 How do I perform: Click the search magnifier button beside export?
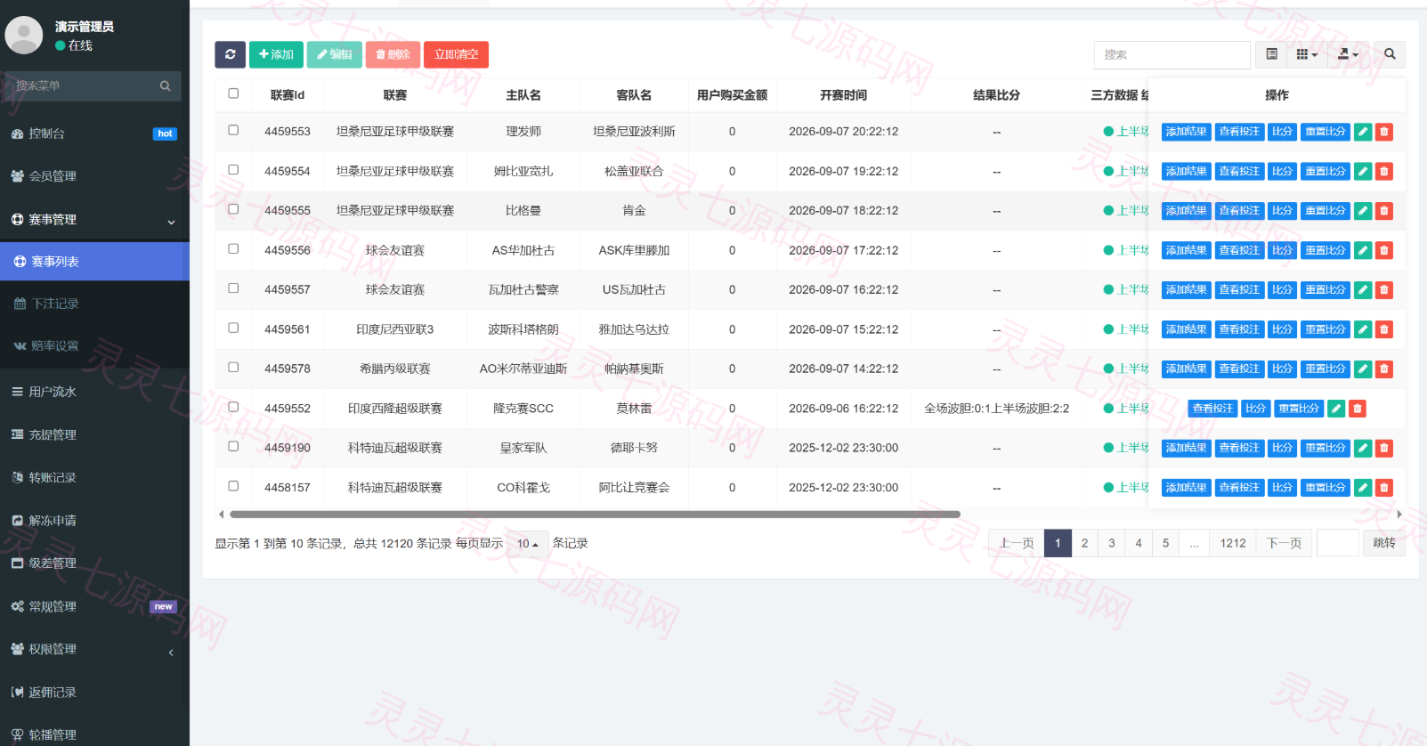(1390, 54)
